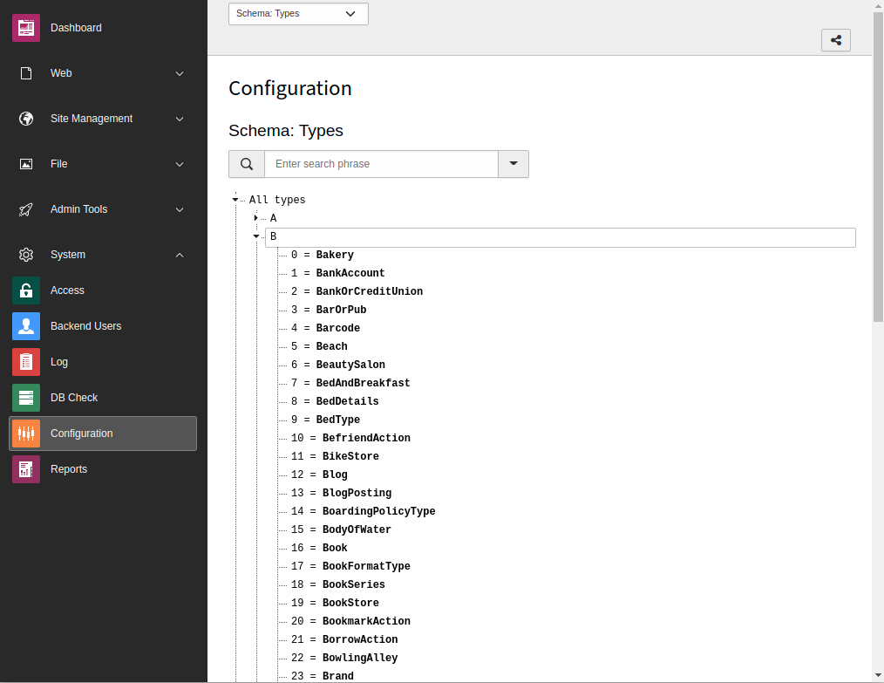The height and width of the screenshot is (683, 884).
Task: Click the search magnifier in the schema search bar
Action: [246, 164]
